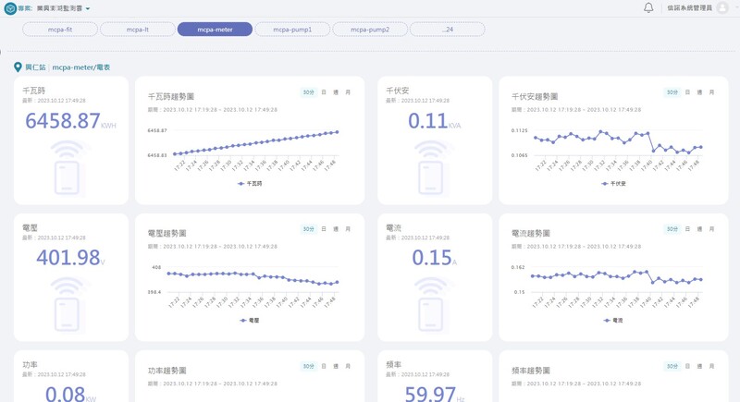Expand the truncated '...24' tab
The image size is (740, 402).
point(448,30)
